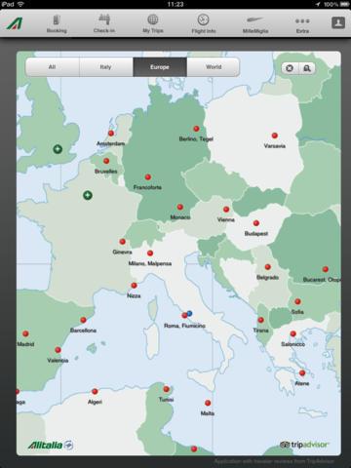The width and height of the screenshot is (351, 468).
Task: Select the Valencia destination pin
Action: 58,350
